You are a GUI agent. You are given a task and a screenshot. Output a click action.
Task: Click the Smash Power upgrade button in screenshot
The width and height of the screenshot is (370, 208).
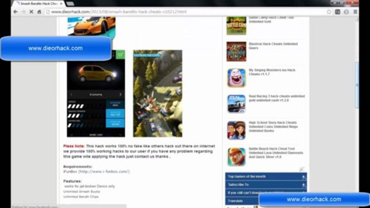click(115, 114)
